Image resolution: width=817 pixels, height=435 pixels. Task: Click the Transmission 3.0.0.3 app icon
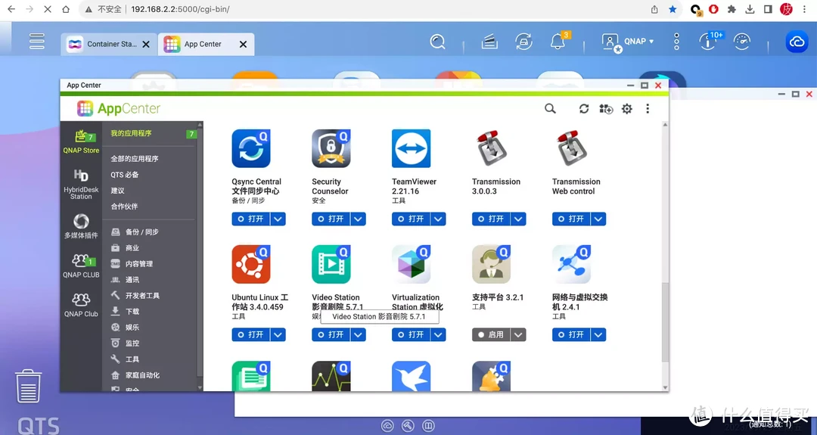click(492, 148)
